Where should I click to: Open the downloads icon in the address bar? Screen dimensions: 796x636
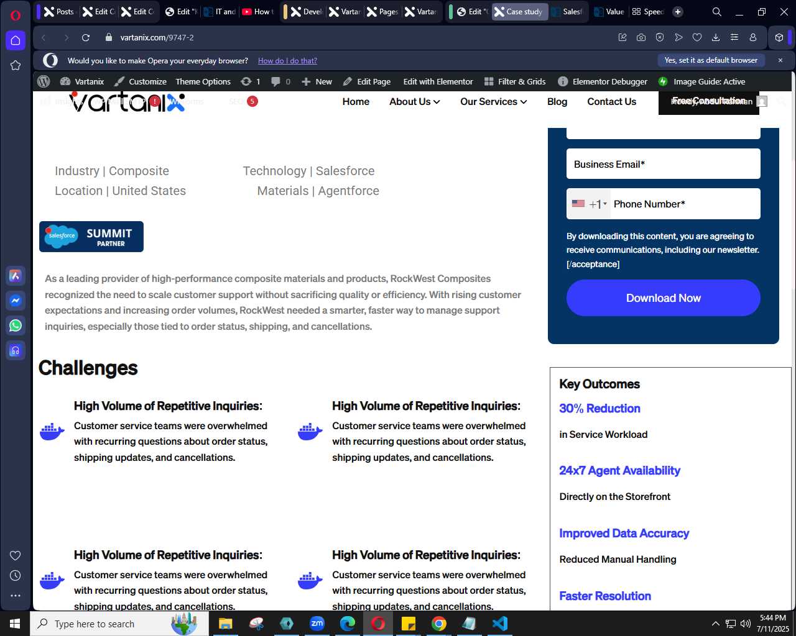pyautogui.click(x=716, y=37)
